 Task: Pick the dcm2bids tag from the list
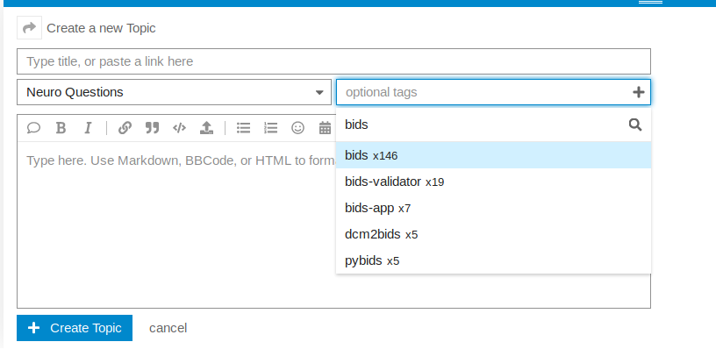494,234
